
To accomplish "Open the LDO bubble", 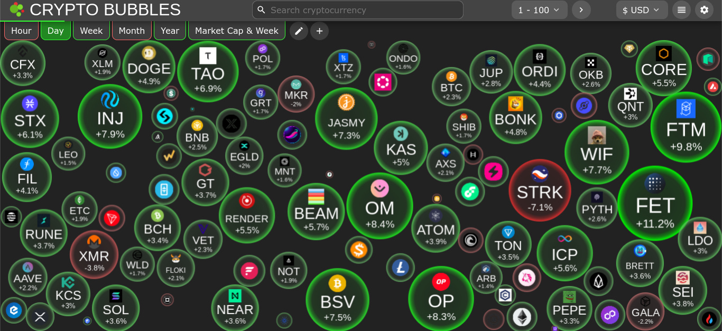I will click(x=700, y=239).
